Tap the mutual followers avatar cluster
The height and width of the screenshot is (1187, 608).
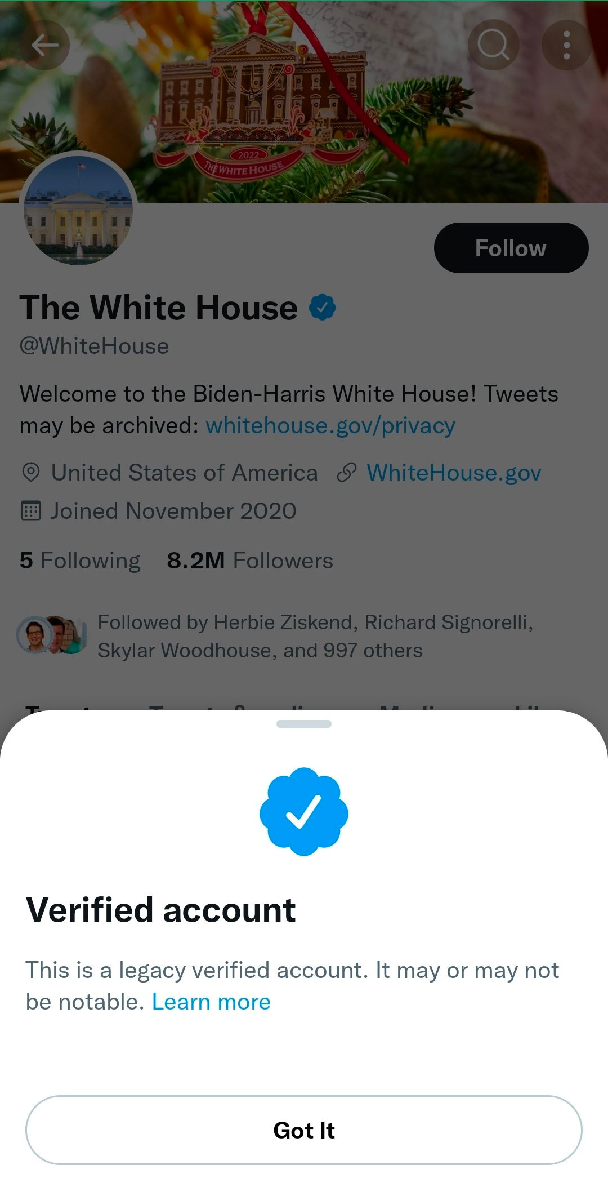click(x=52, y=635)
